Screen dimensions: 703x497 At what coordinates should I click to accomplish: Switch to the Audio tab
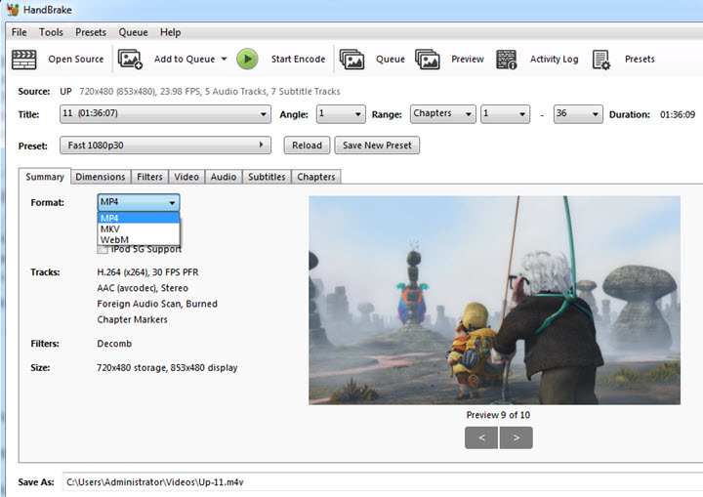(224, 177)
